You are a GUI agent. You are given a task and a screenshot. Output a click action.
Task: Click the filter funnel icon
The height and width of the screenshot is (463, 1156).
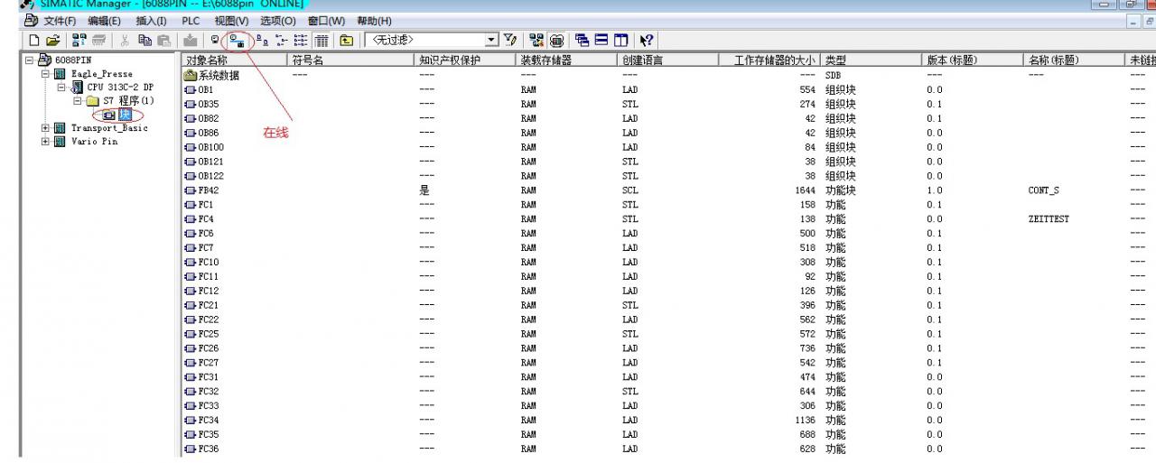click(510, 41)
